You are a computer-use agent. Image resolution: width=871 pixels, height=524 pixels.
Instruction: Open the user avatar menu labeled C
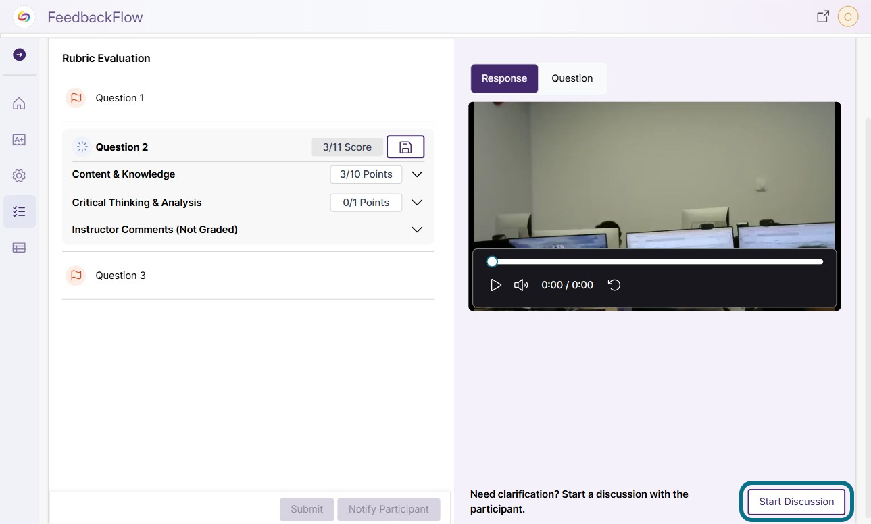[848, 17]
